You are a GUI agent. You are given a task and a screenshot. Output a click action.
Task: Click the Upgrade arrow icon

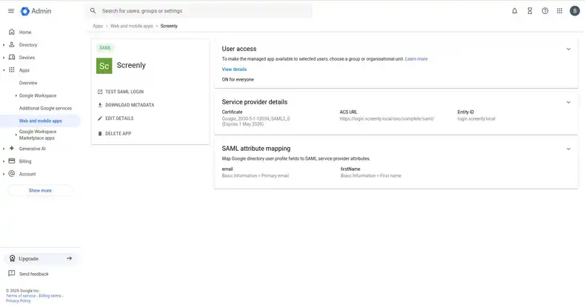pos(69,258)
